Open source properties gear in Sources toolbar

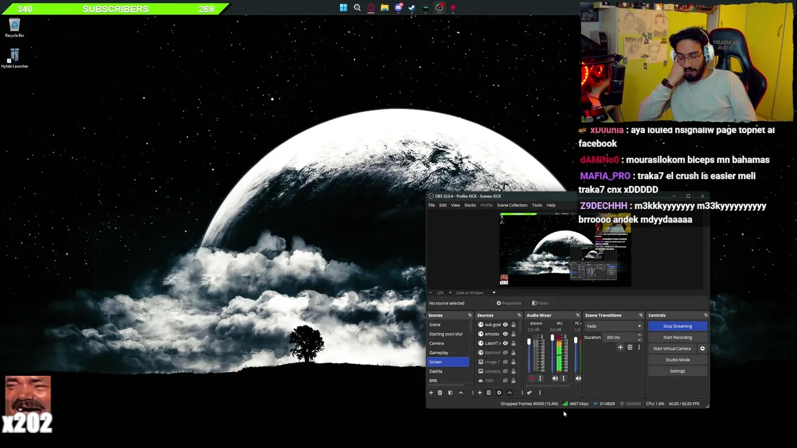(x=499, y=393)
